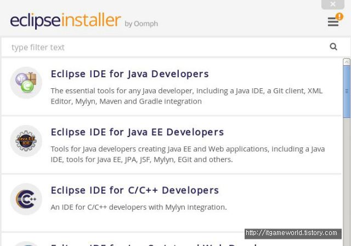Click the Java EE IDE gear icon
This screenshot has width=351, height=246.
click(x=26, y=141)
